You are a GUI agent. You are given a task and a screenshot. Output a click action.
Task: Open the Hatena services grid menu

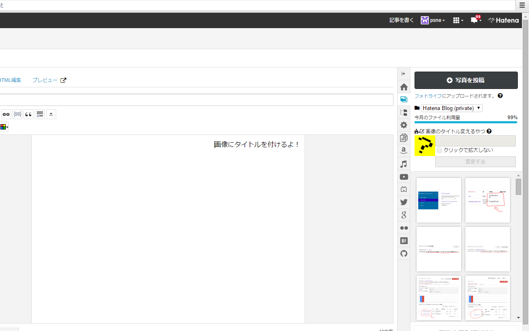tap(458, 20)
